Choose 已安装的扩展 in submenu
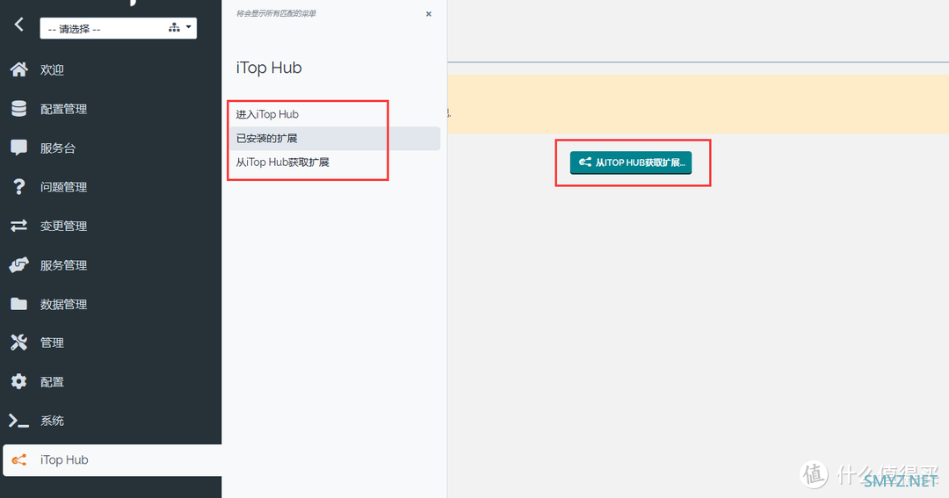 coord(335,139)
